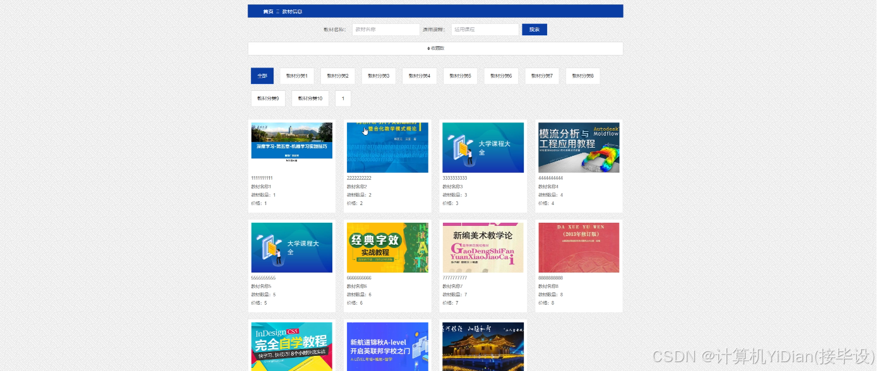
Task: Click the line 教材数量：6
Action: (360, 295)
